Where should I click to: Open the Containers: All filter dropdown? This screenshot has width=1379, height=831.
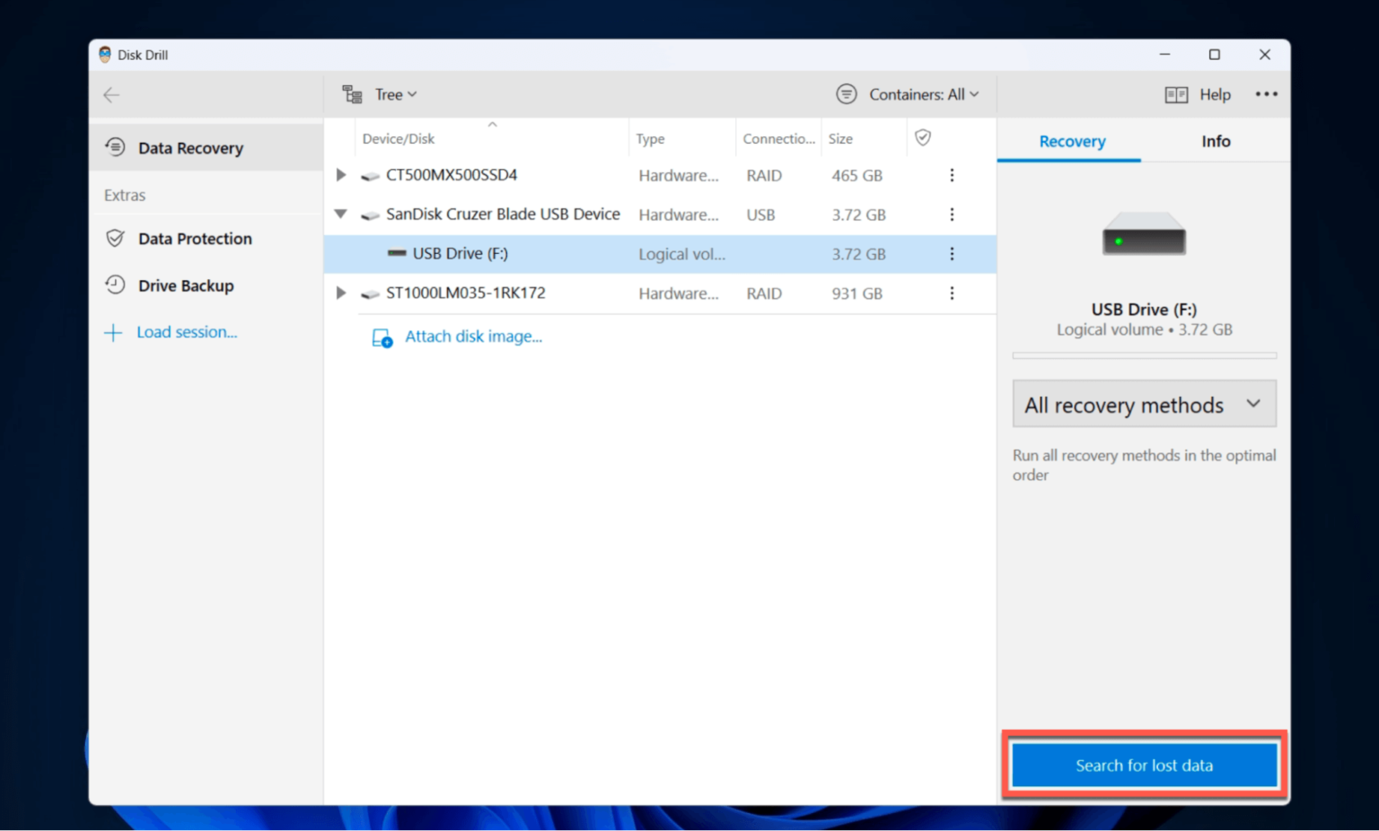[x=907, y=93]
